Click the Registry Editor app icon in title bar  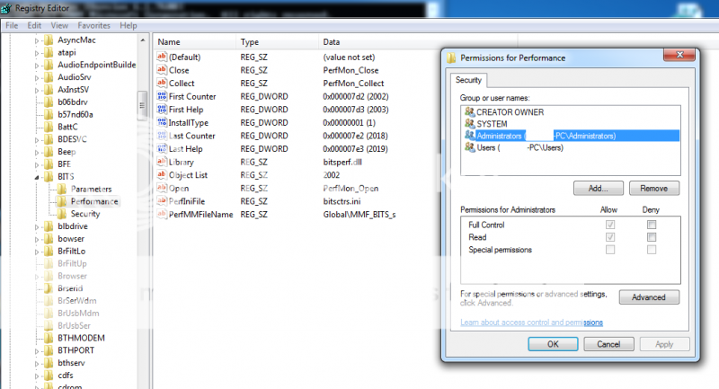pyautogui.click(x=8, y=8)
